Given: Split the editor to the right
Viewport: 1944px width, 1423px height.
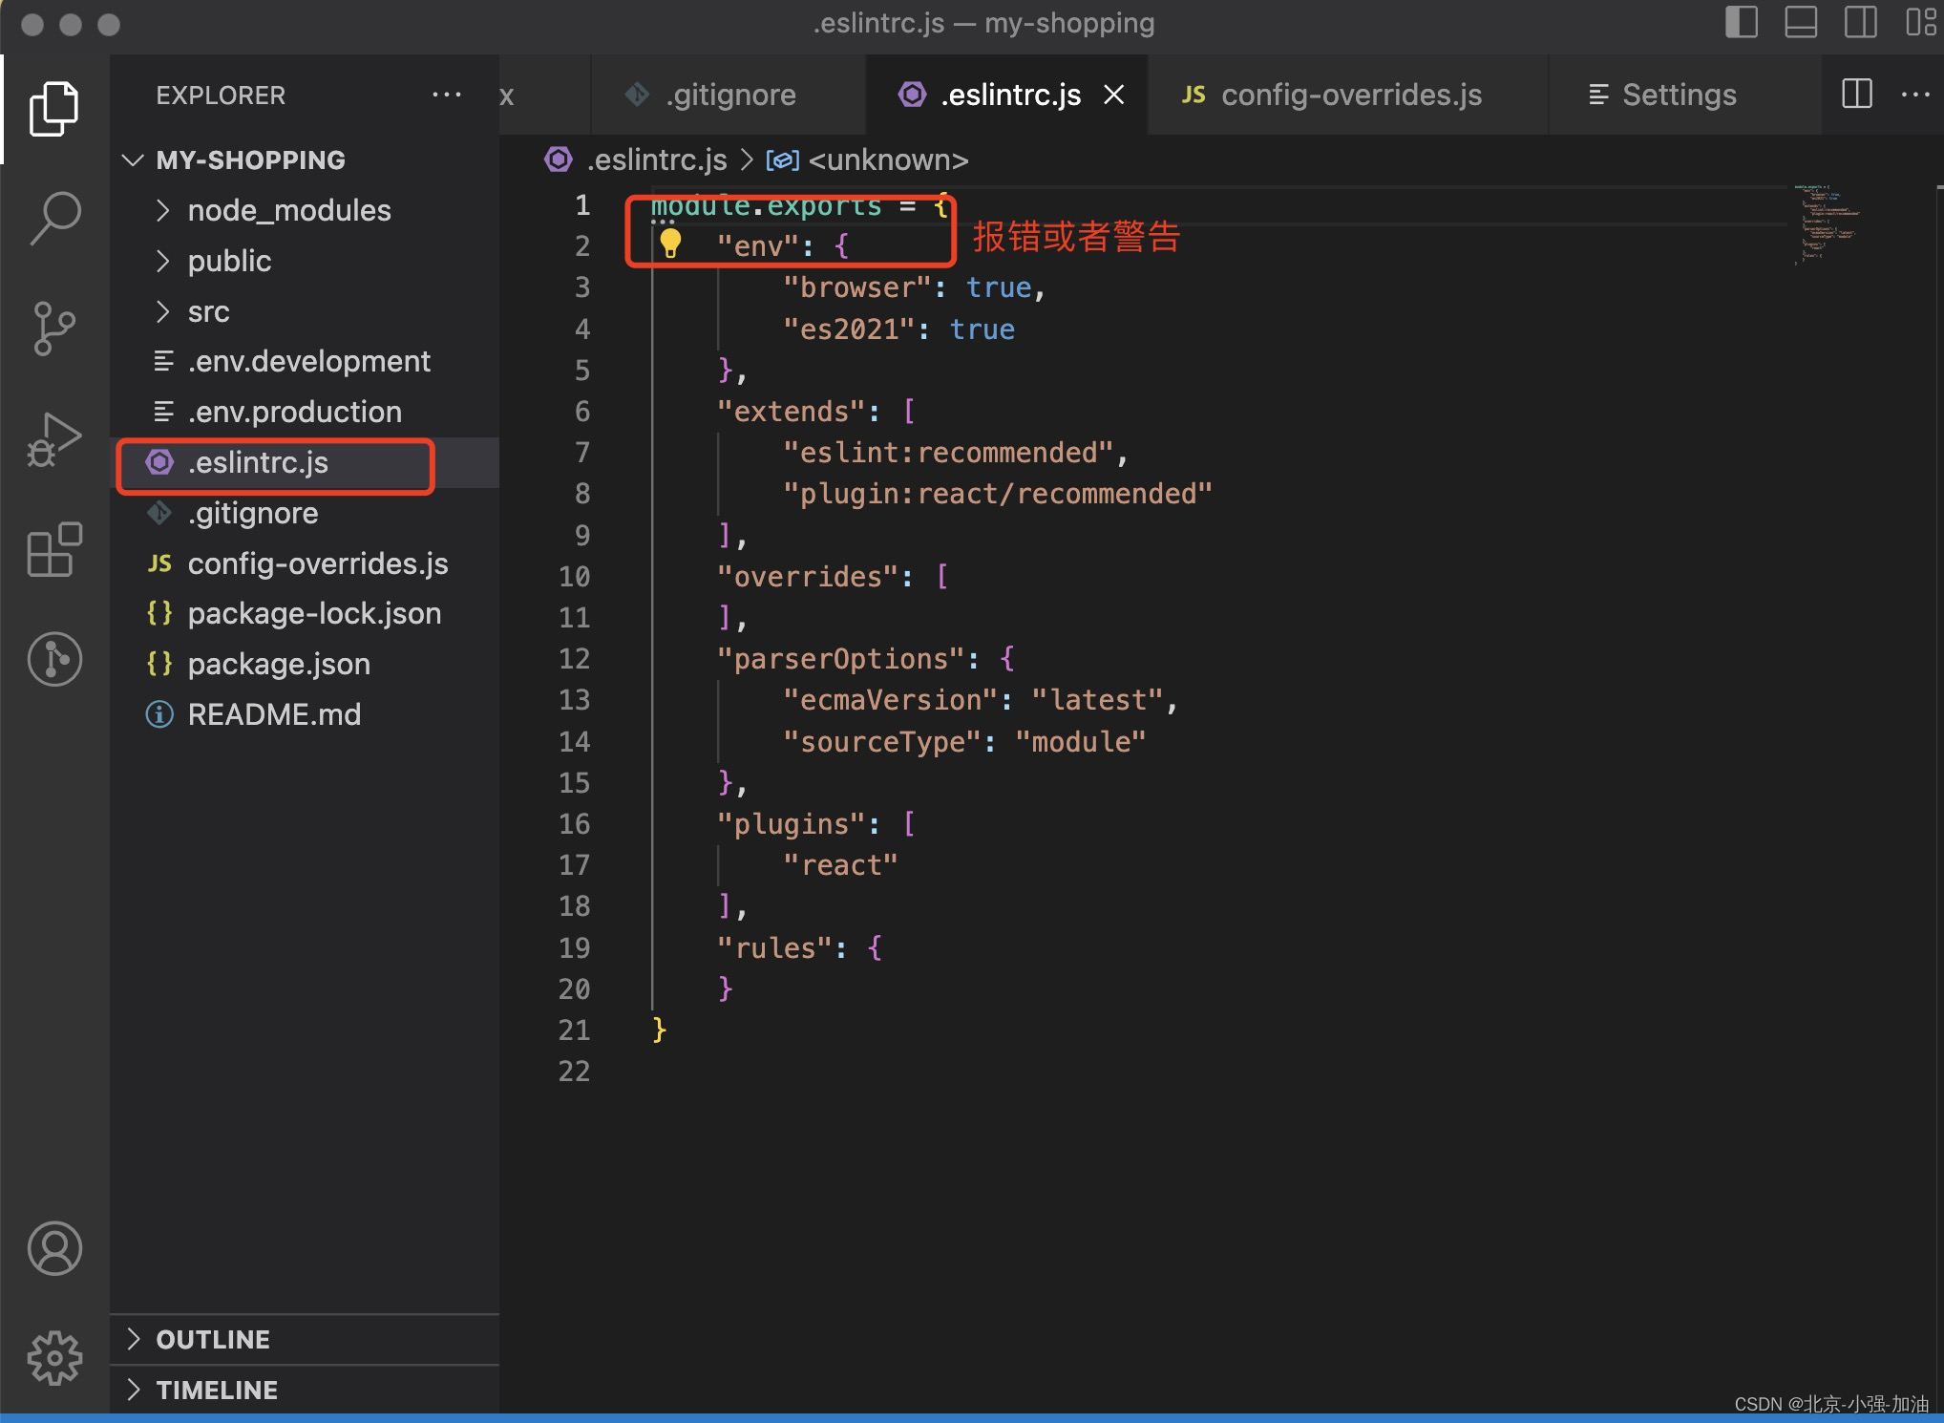Looking at the screenshot, I should tap(1856, 95).
